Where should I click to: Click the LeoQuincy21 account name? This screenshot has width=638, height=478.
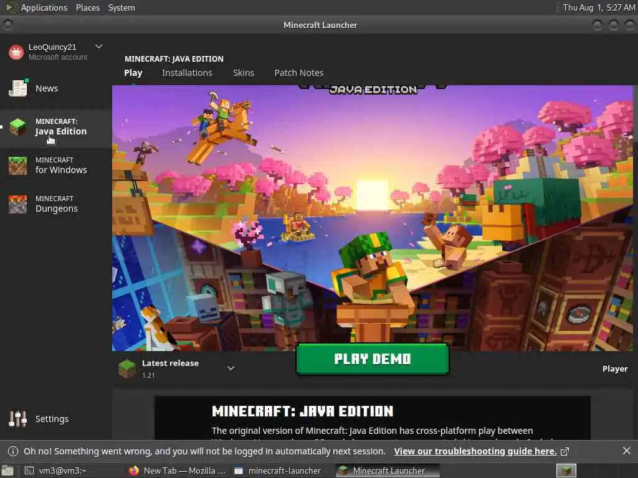click(x=52, y=47)
